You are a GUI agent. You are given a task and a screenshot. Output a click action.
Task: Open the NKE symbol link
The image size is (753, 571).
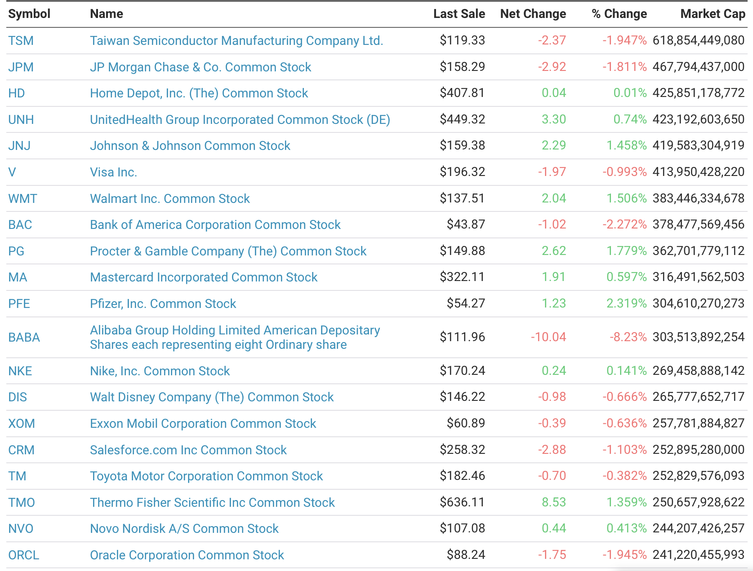[x=20, y=371]
